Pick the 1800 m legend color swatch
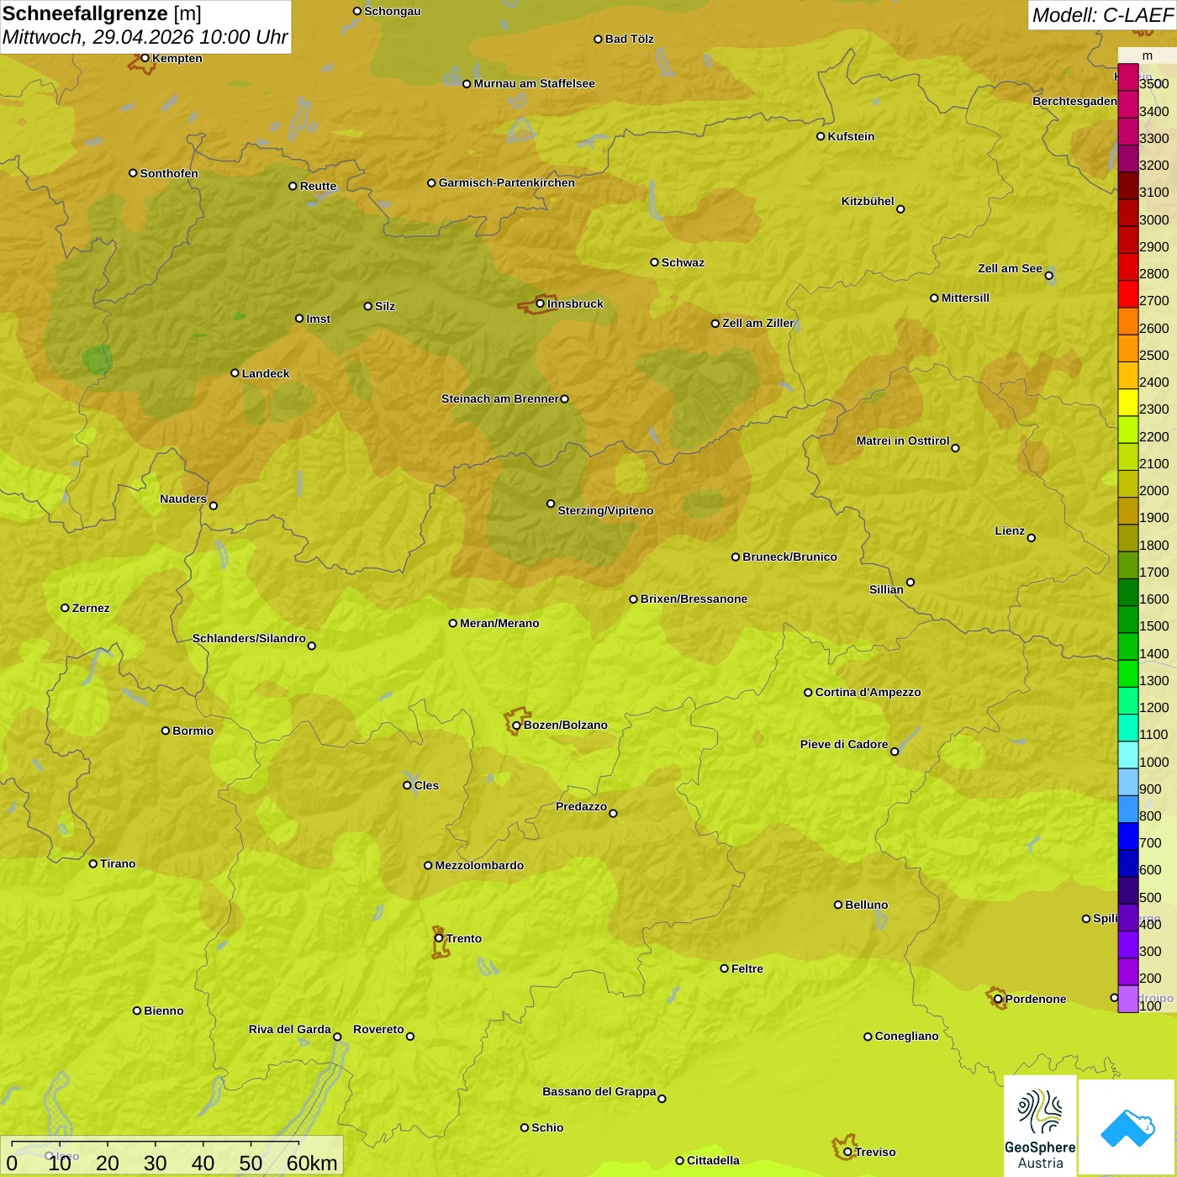Image resolution: width=1177 pixels, height=1177 pixels. point(1127,538)
